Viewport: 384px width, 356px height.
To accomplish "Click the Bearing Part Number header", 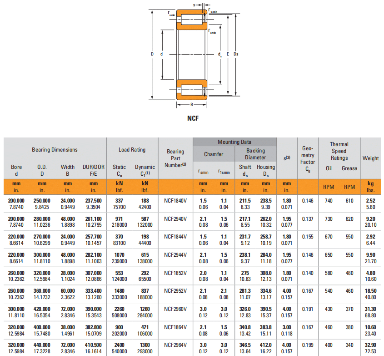I will click(175, 158).
